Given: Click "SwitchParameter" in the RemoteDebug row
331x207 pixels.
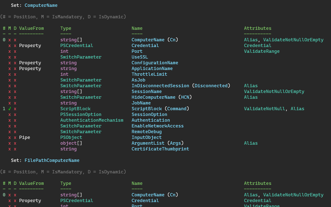Looking at the screenshot, I should point(81,132).
